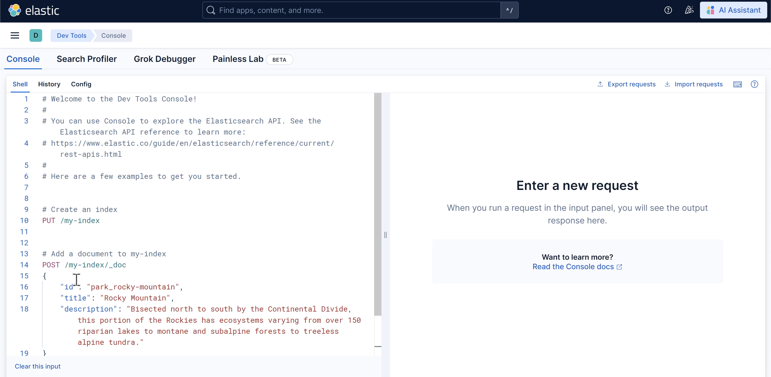Switch to Grok Debugger tab

tap(165, 59)
